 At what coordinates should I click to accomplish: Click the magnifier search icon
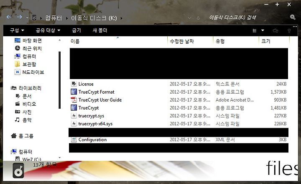(x=293, y=17)
